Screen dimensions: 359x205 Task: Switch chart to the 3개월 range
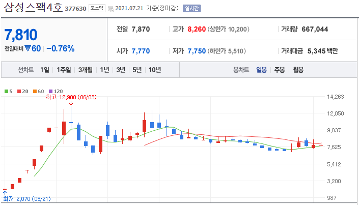[85, 70]
